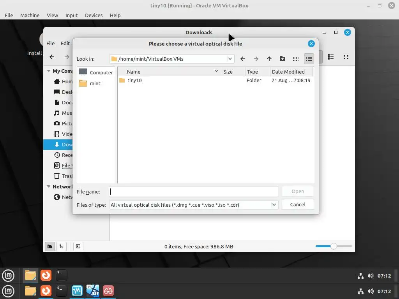Switch Downloads window to list view
This screenshot has height=299, width=399.
(x=331, y=57)
